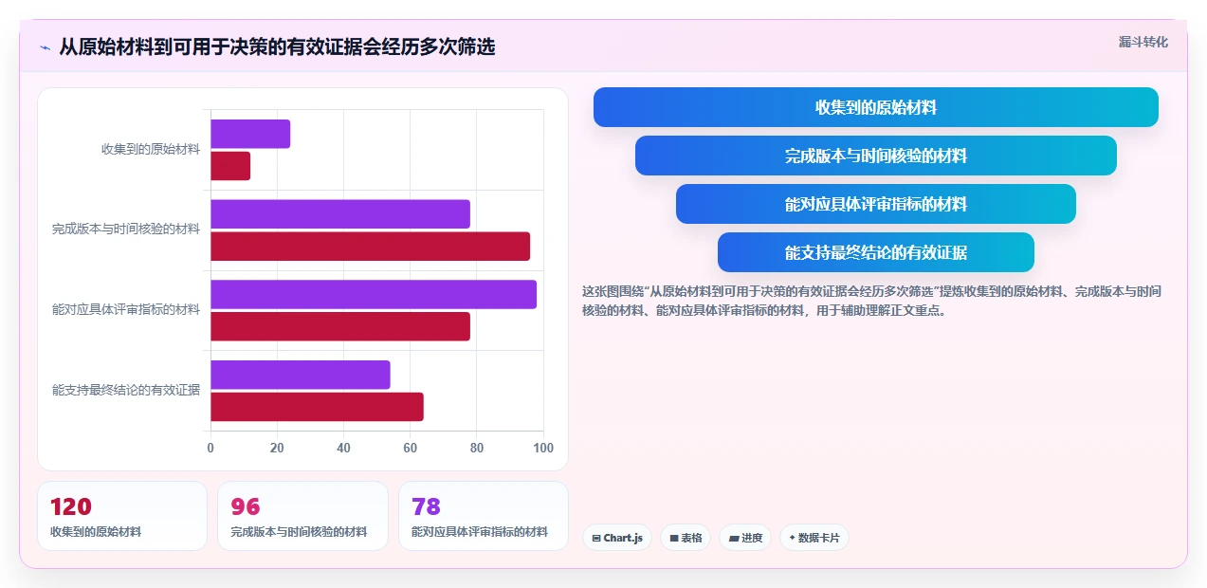Click red bar for 能对应具体评审指标的材料
The width and height of the screenshot is (1207, 588).
(x=340, y=326)
